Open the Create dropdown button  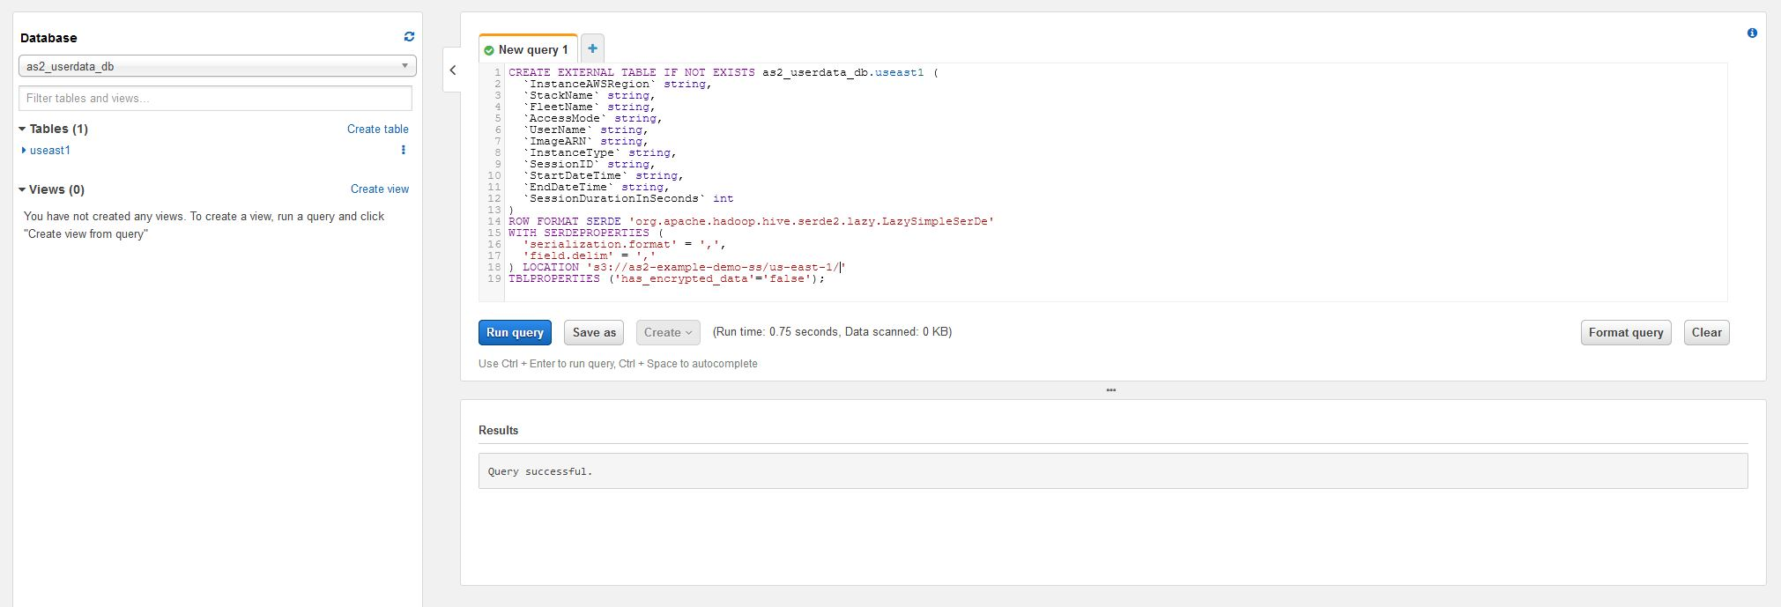[x=668, y=332]
